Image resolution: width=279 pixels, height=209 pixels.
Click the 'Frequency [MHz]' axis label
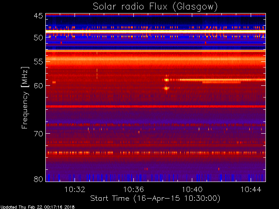(x=25, y=98)
